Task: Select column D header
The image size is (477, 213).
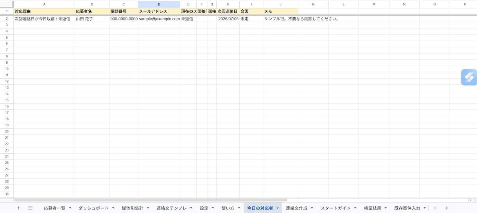Action: pyautogui.click(x=159, y=4)
